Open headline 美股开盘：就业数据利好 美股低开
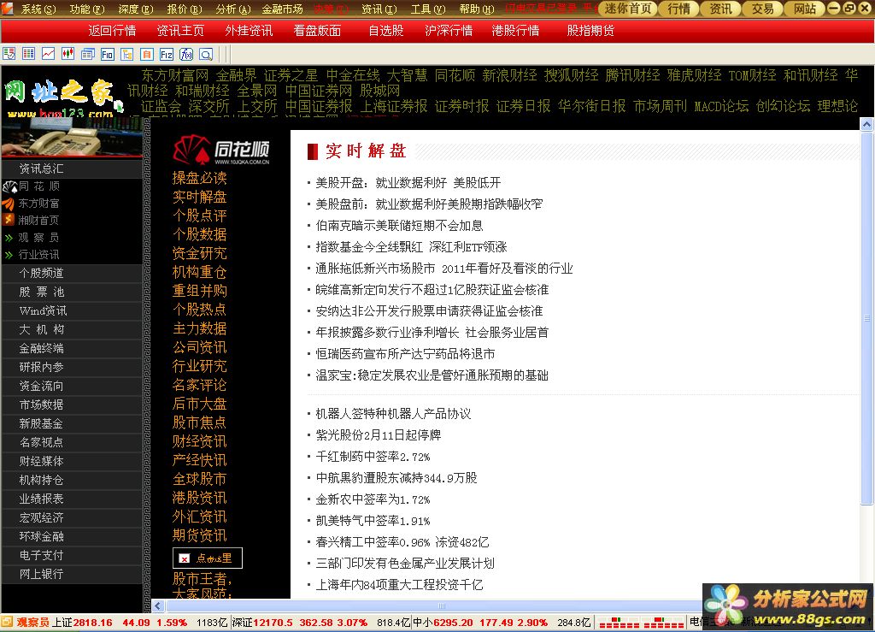The image size is (875, 632). [408, 182]
